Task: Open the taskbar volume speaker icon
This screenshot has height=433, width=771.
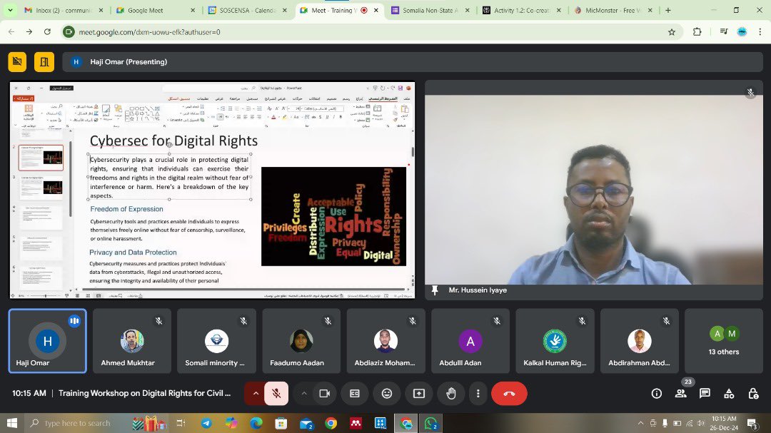Action: point(701,423)
